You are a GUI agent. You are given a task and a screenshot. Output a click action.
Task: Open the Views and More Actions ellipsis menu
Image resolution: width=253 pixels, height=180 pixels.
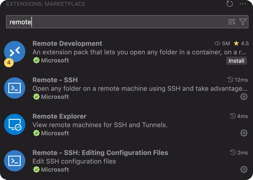coord(243,4)
